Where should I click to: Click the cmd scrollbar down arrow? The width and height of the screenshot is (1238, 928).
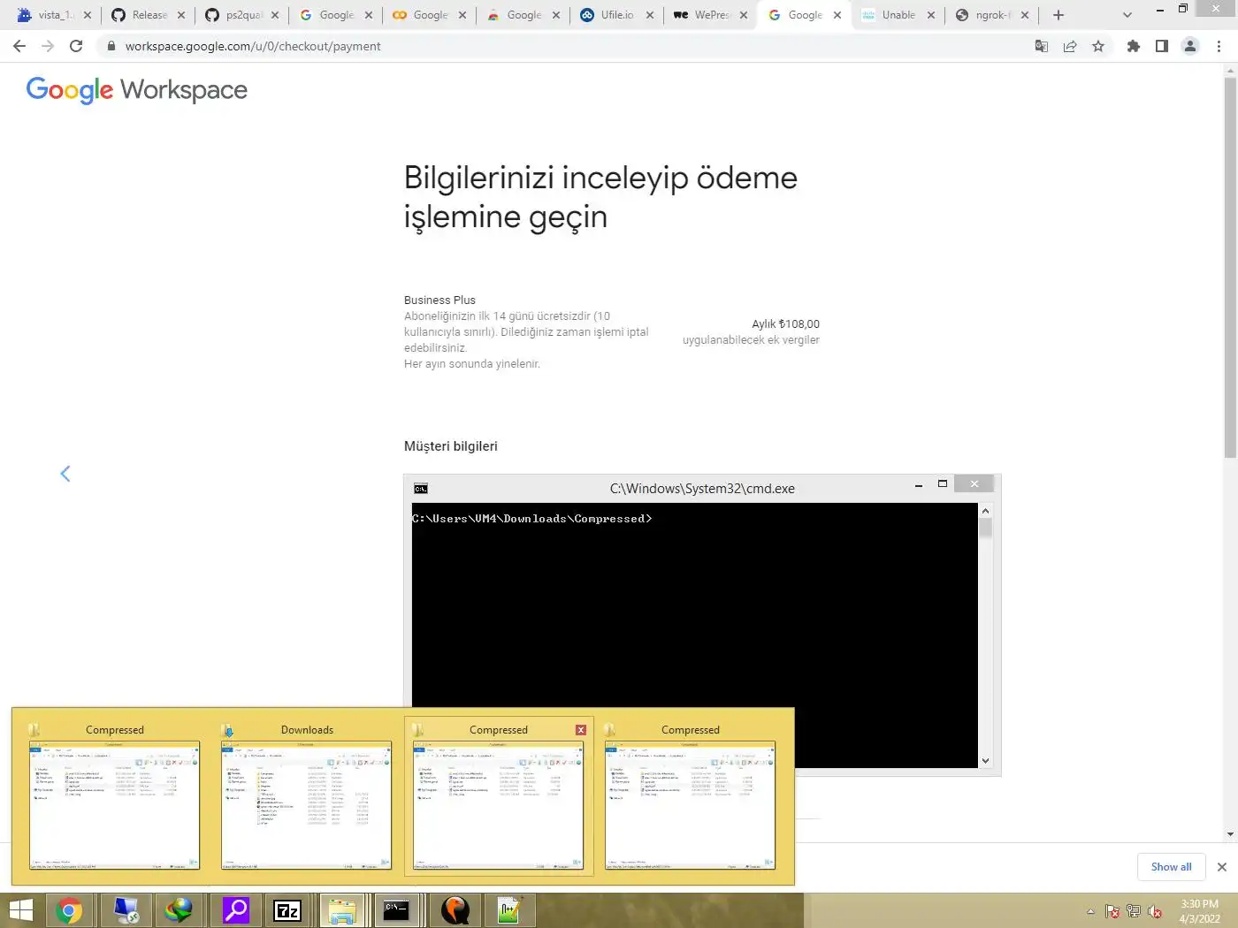tap(985, 761)
